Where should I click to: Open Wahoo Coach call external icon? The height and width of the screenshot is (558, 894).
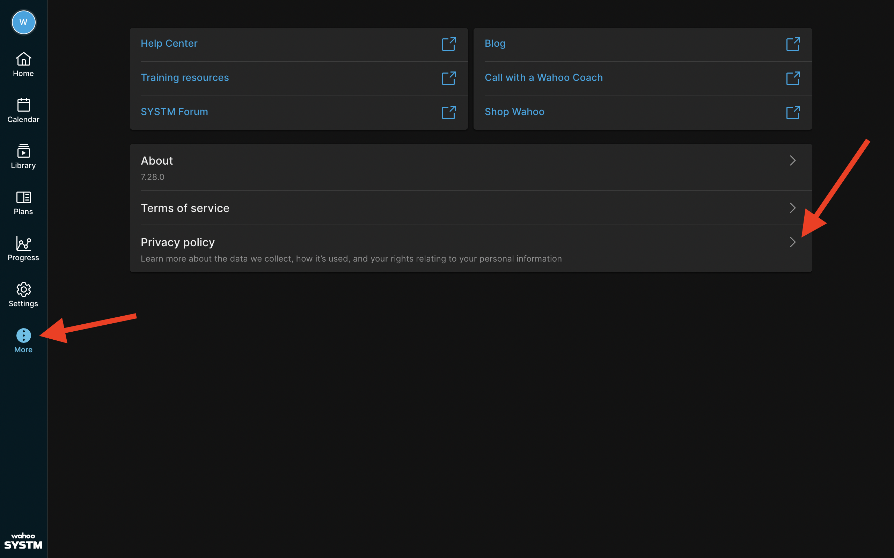[x=793, y=78]
